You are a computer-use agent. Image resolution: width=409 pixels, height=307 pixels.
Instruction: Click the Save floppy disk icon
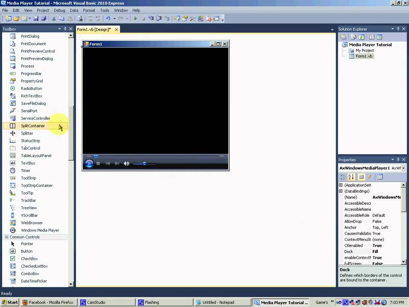(36, 18)
